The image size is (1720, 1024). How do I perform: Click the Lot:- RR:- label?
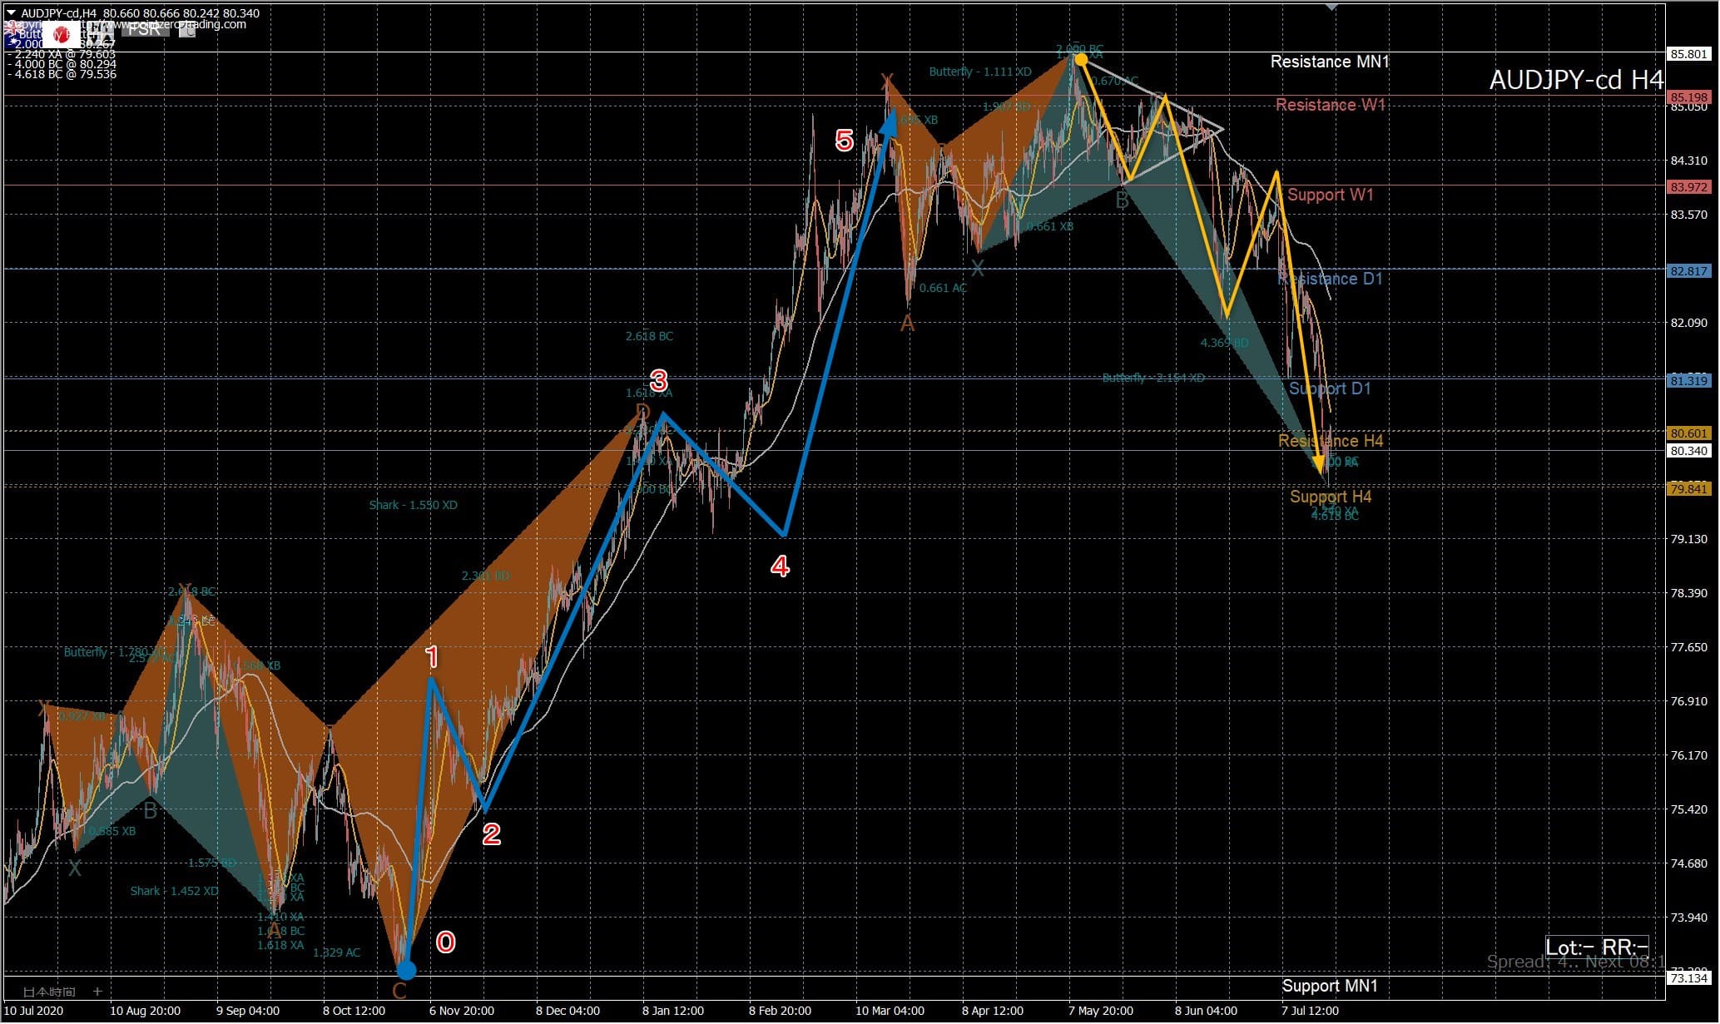pyautogui.click(x=1596, y=947)
